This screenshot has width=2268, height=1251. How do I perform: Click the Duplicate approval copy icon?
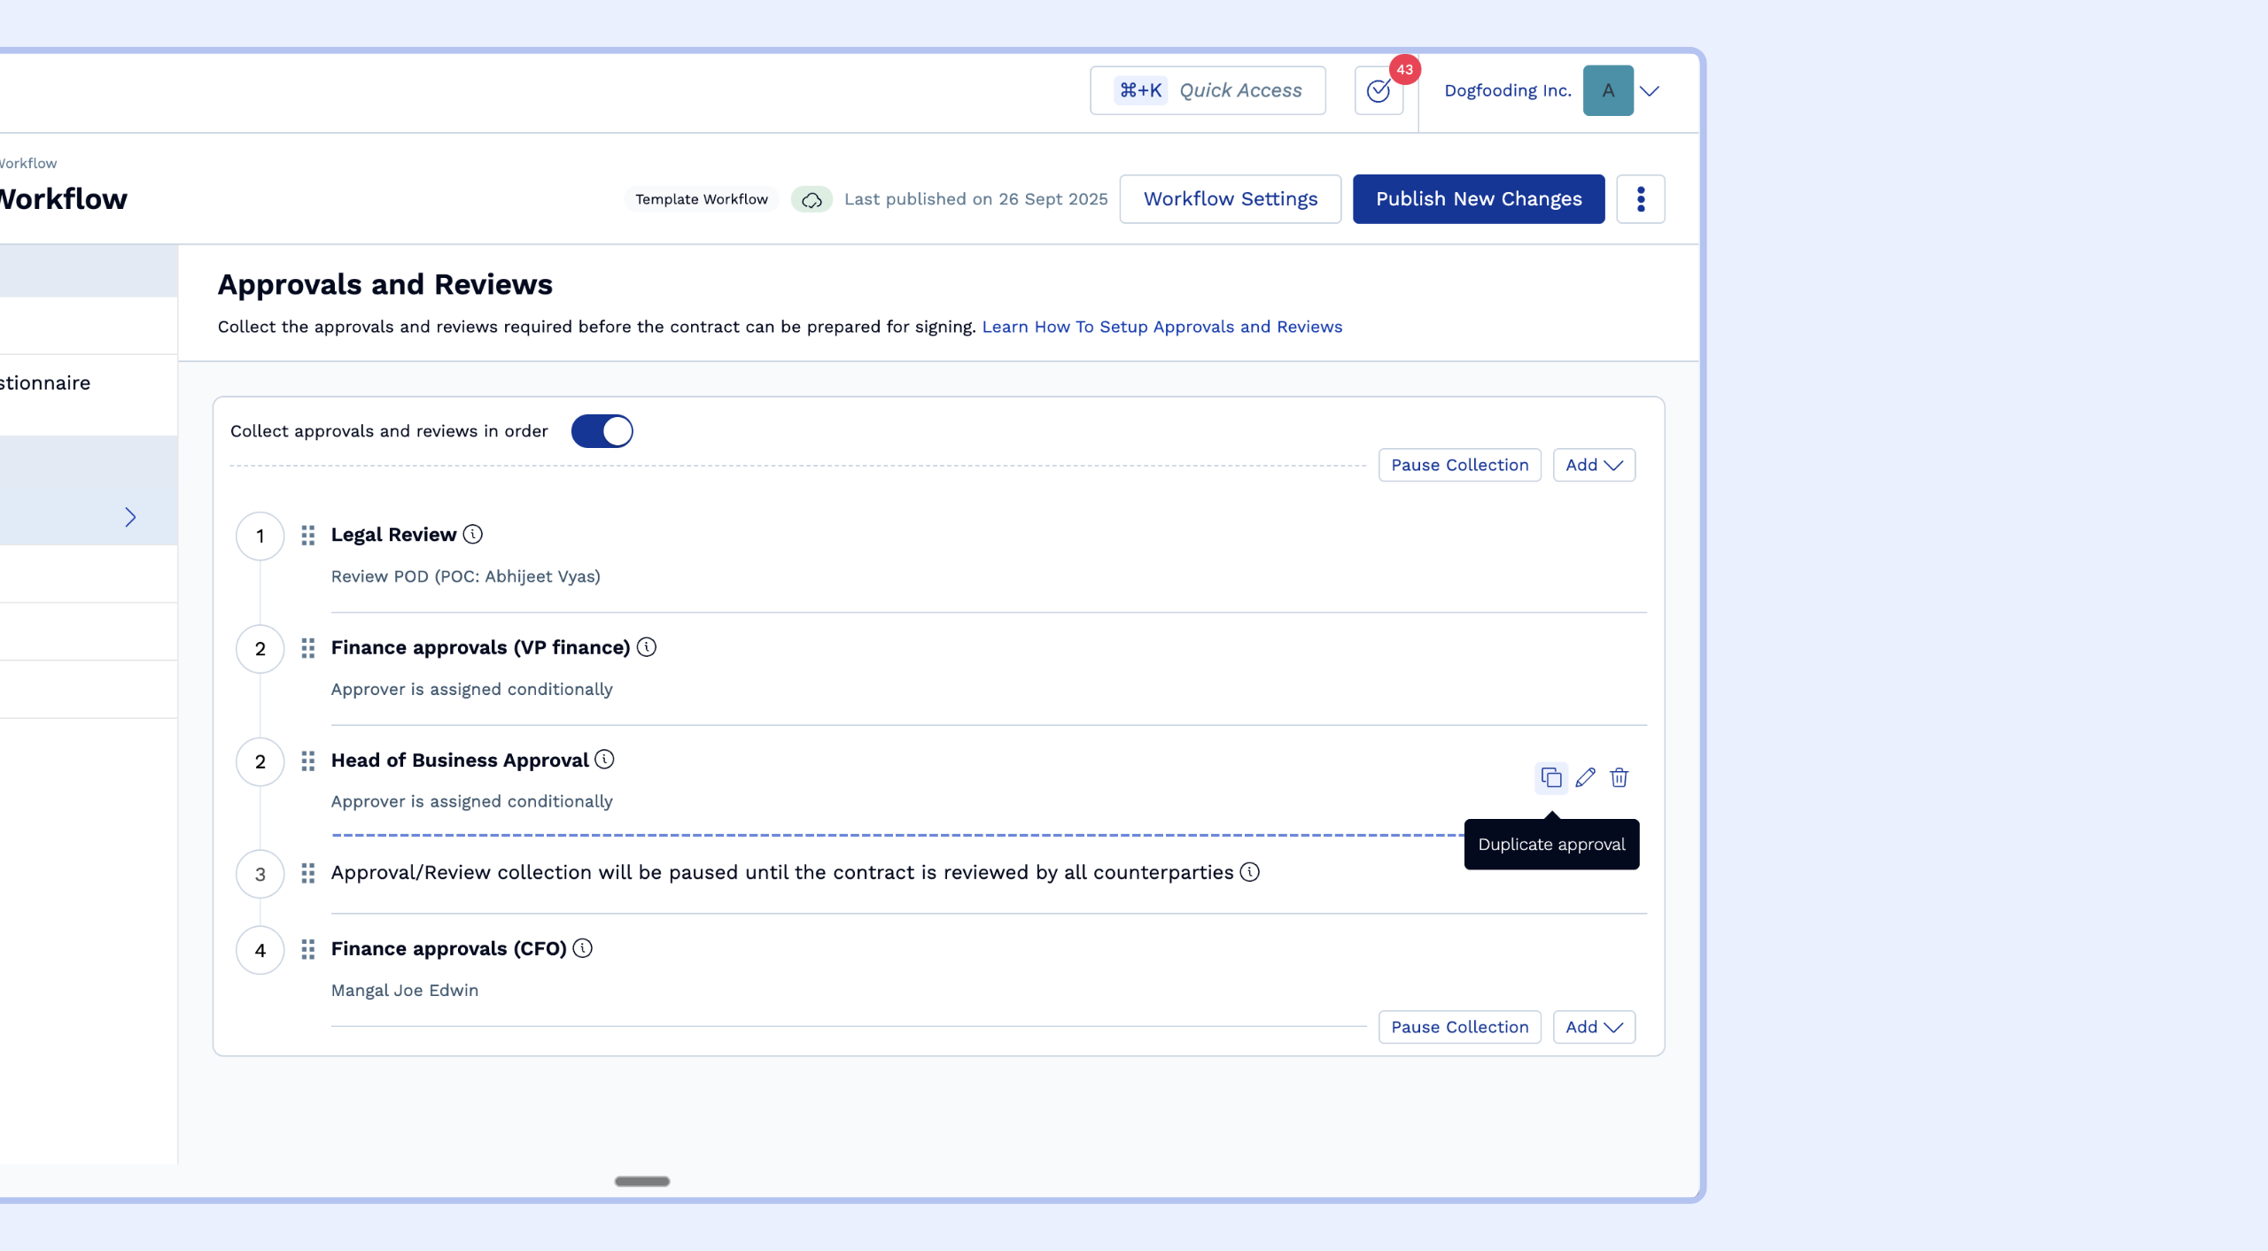[1550, 777]
